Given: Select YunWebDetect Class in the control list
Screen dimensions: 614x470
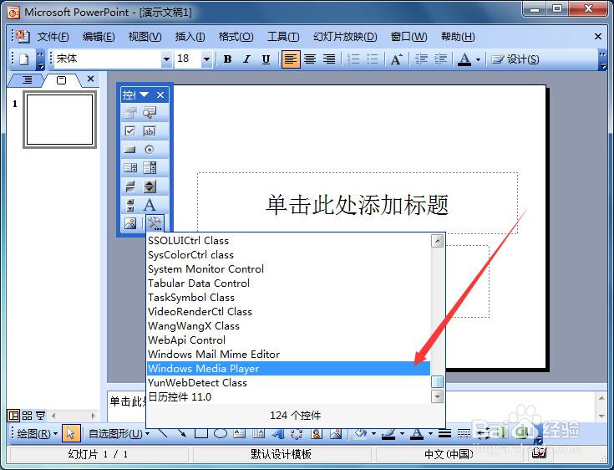Looking at the screenshot, I should point(288,382).
